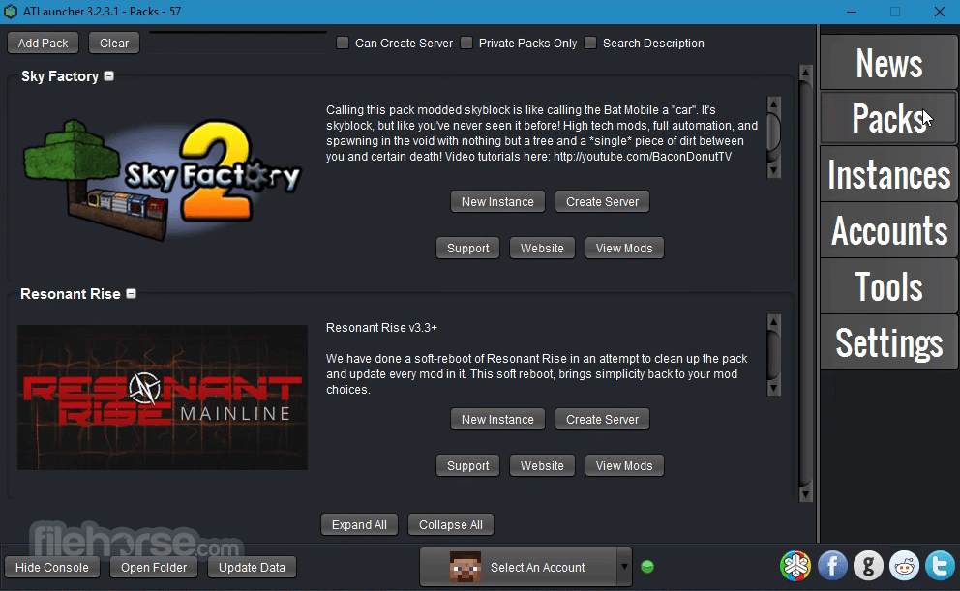Collapse the Resonant Rise pack section
Image resolution: width=960 pixels, height=591 pixels.
tap(131, 294)
